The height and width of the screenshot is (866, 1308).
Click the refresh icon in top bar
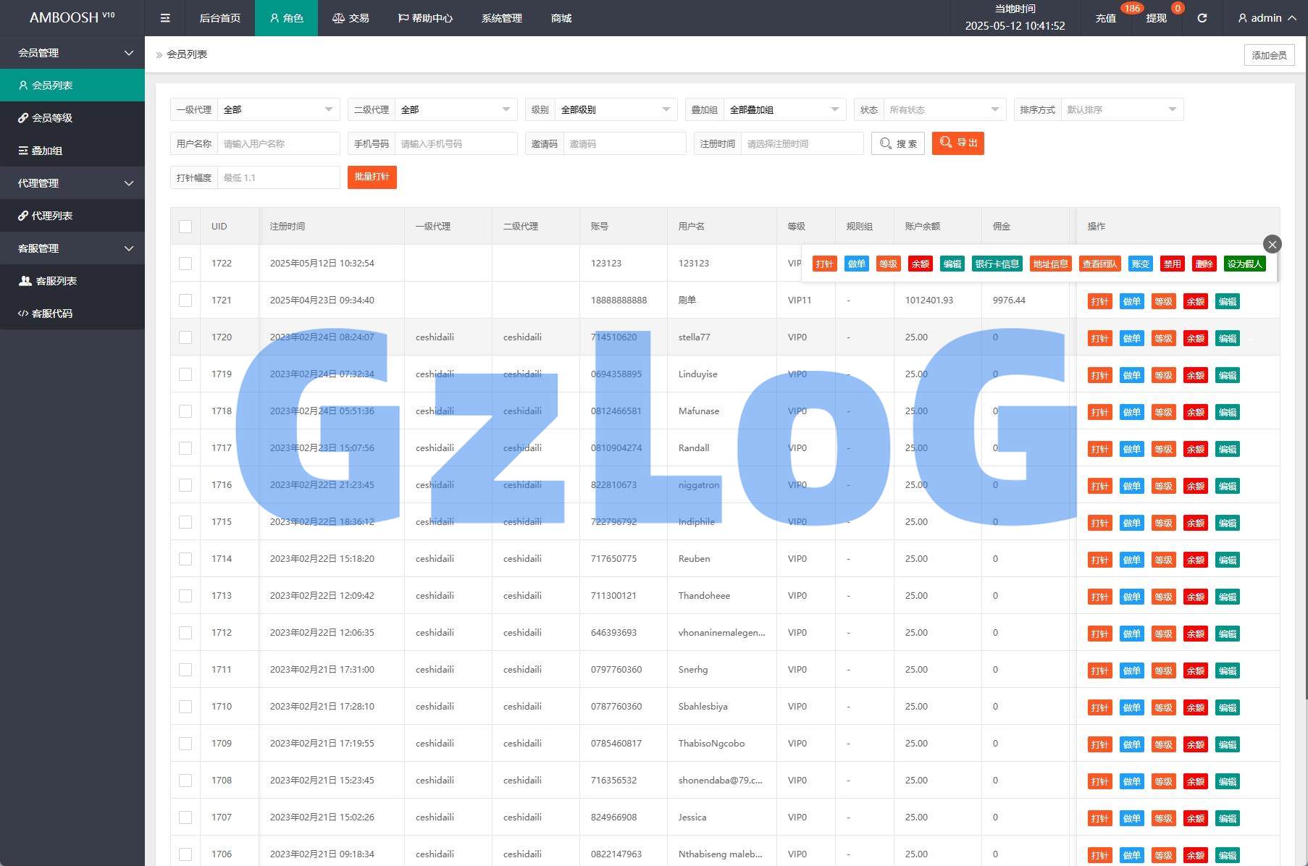click(1202, 18)
